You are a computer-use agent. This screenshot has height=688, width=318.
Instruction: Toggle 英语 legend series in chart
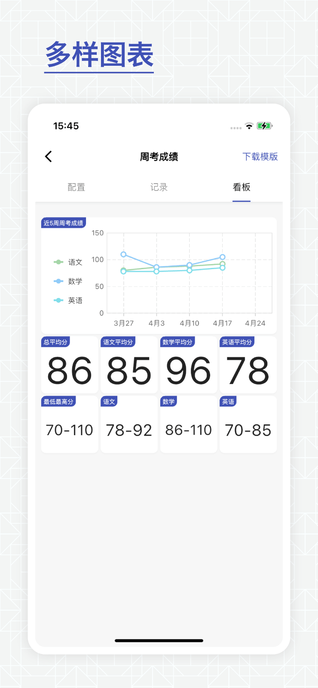pos(68,301)
